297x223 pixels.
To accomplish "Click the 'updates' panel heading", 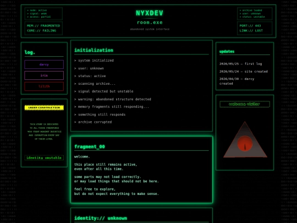I will coord(227,52).
